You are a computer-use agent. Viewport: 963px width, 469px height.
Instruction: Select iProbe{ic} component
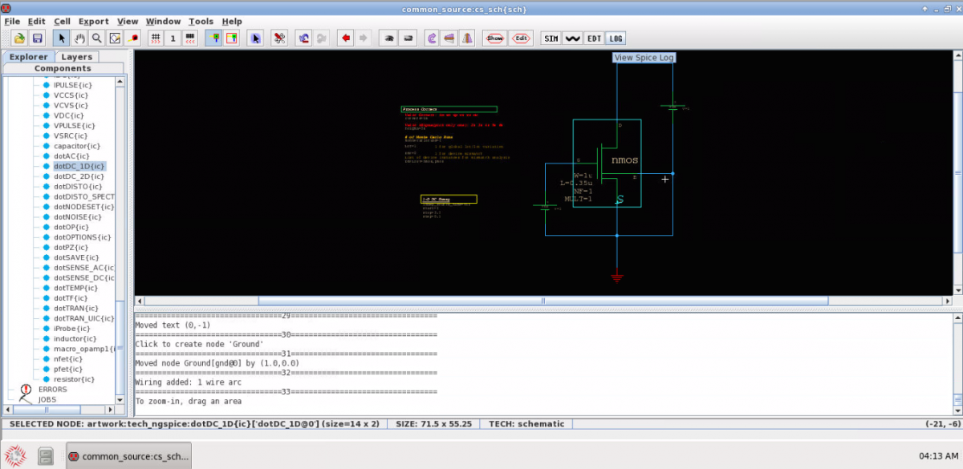point(73,328)
